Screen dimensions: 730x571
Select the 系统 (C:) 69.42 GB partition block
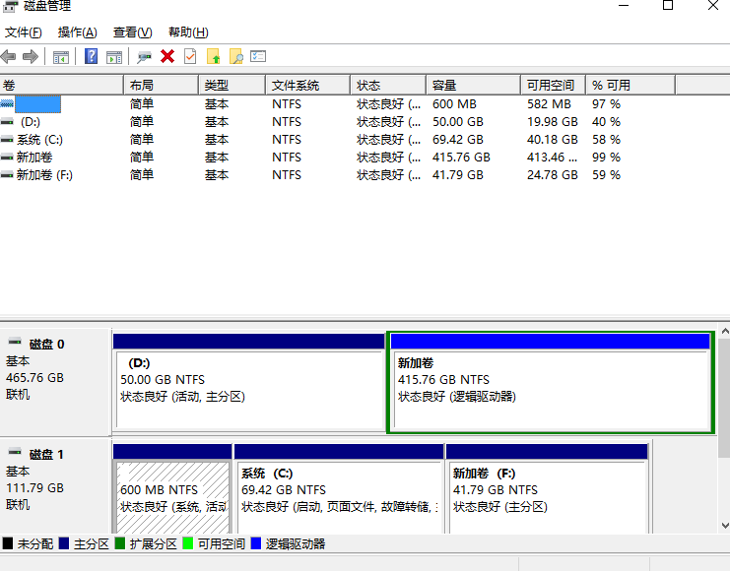coord(339,488)
